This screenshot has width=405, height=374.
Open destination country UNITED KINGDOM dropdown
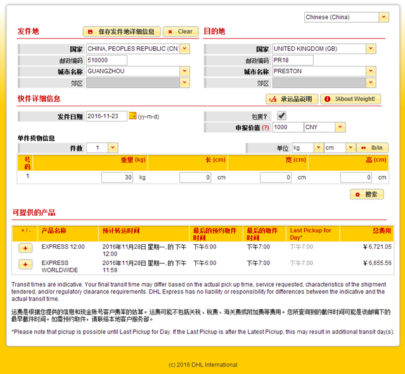coord(371,49)
